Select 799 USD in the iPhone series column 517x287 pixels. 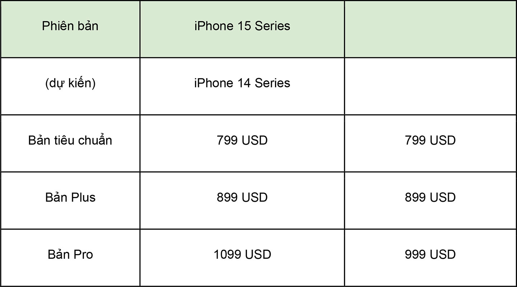coord(242,143)
